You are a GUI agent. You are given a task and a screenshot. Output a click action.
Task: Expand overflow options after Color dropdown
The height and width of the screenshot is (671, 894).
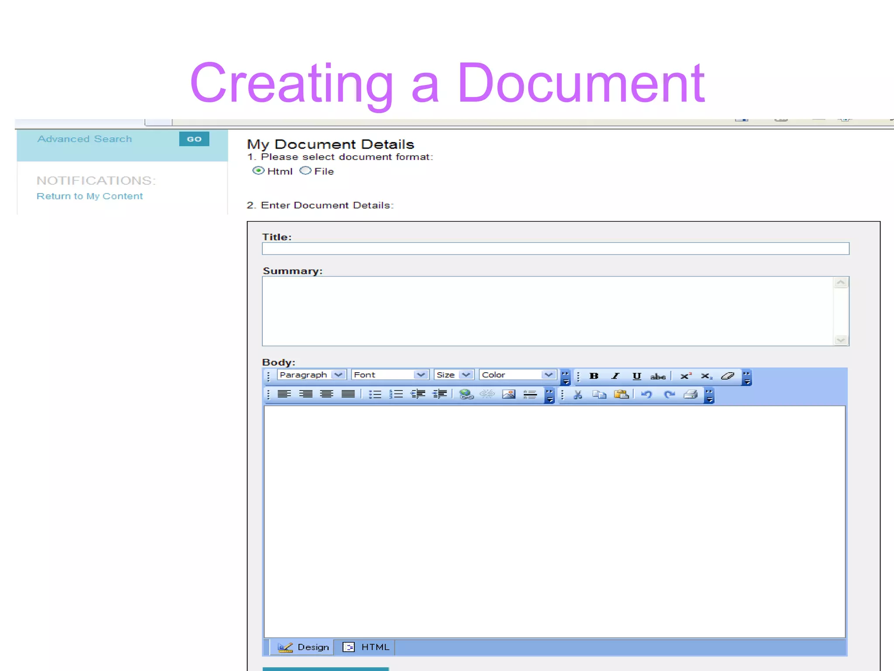(566, 377)
